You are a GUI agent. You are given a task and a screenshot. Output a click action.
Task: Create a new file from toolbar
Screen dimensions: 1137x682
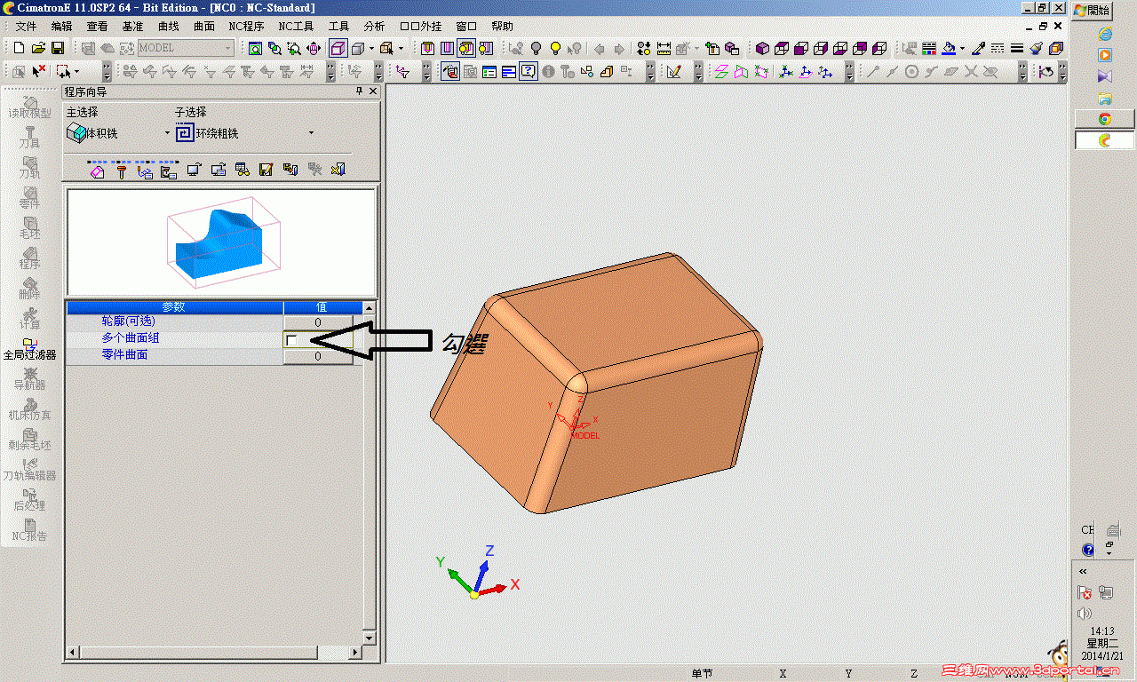[20, 48]
